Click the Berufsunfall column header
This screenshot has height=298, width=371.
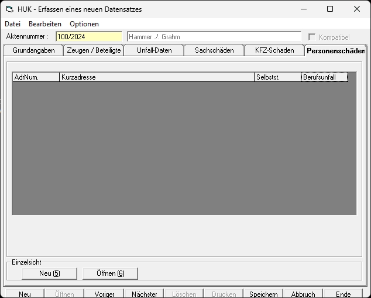pos(324,77)
